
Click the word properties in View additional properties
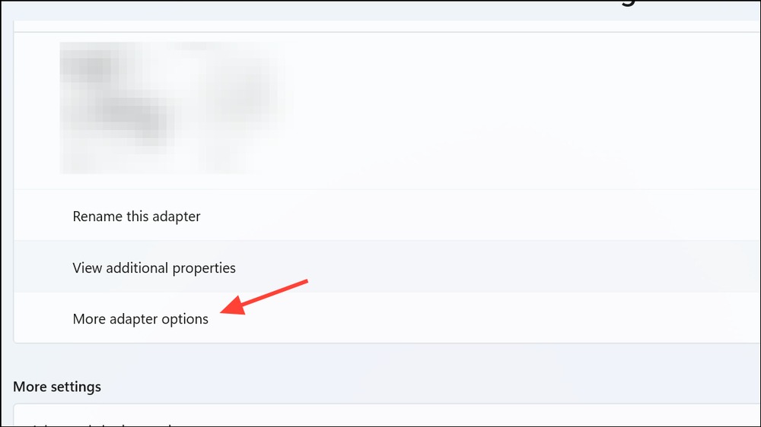(204, 268)
